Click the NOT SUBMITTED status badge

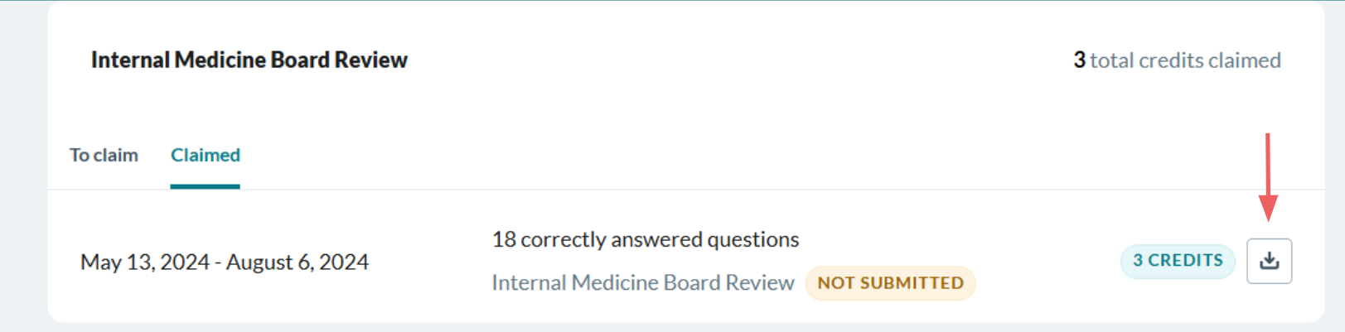(x=890, y=283)
